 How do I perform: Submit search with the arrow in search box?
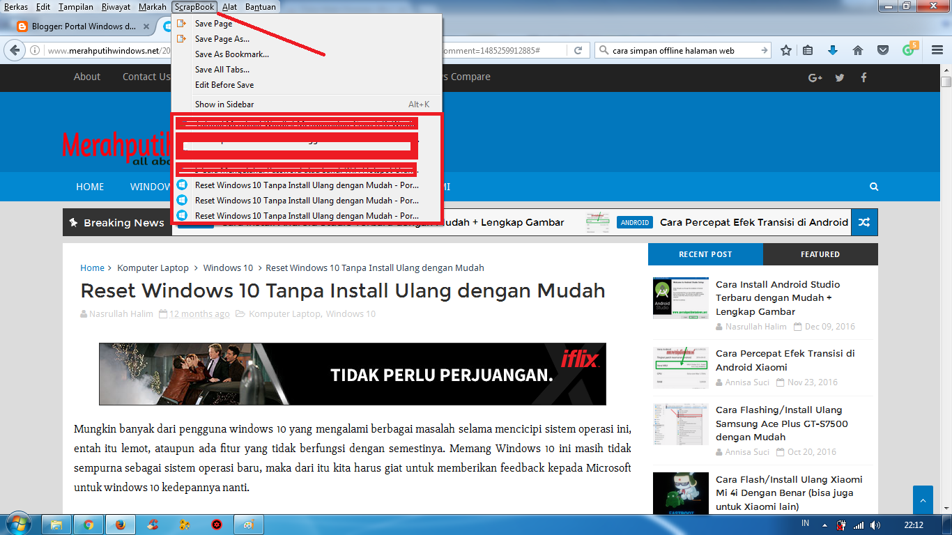[x=764, y=50]
